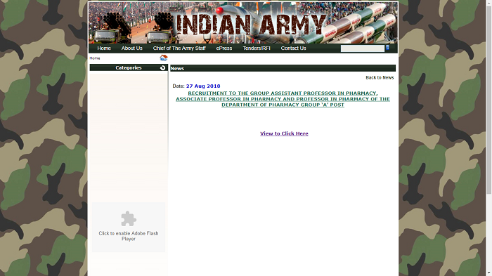Screen dimensions: 492x276
Task: Open Chief of The Army Staff menu
Action: pos(179,48)
